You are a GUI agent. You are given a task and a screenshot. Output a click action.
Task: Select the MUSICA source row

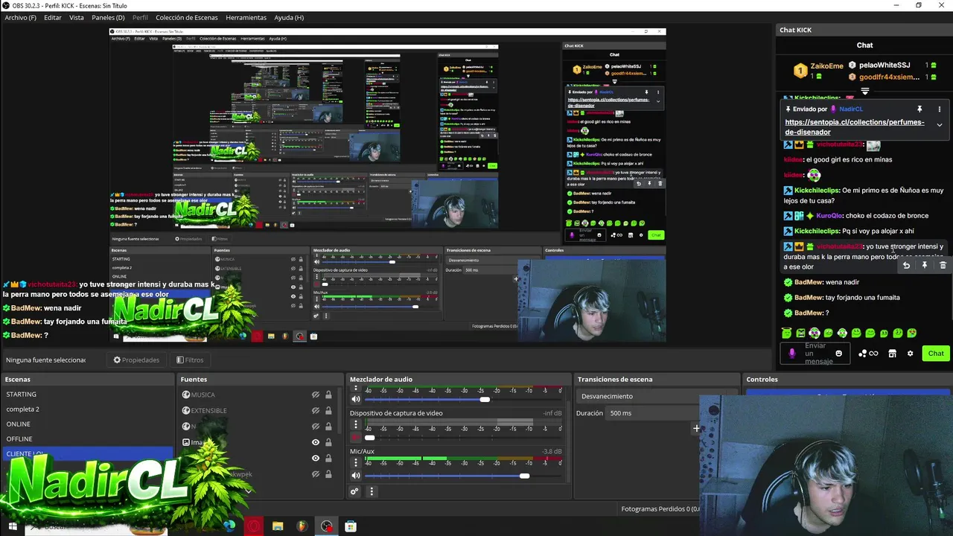(258, 395)
